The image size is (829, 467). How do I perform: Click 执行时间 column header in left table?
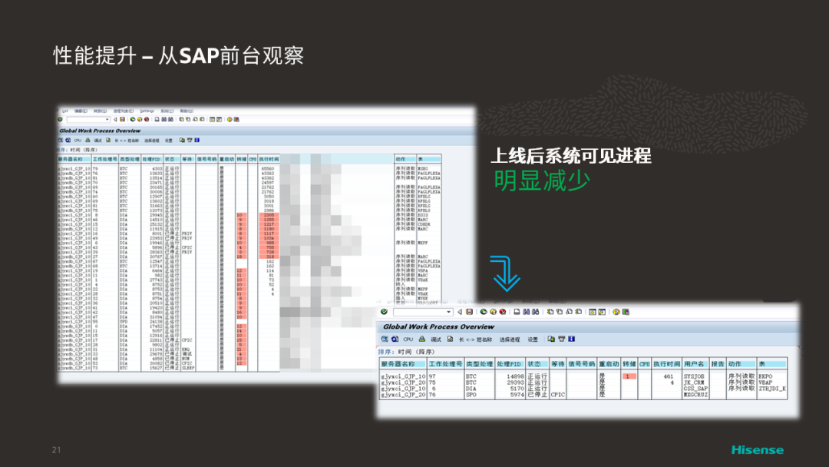269,159
